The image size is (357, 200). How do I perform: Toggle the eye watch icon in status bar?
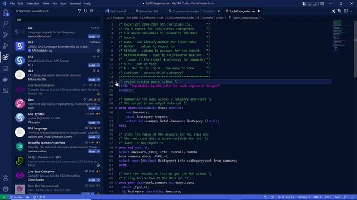(x=27, y=197)
